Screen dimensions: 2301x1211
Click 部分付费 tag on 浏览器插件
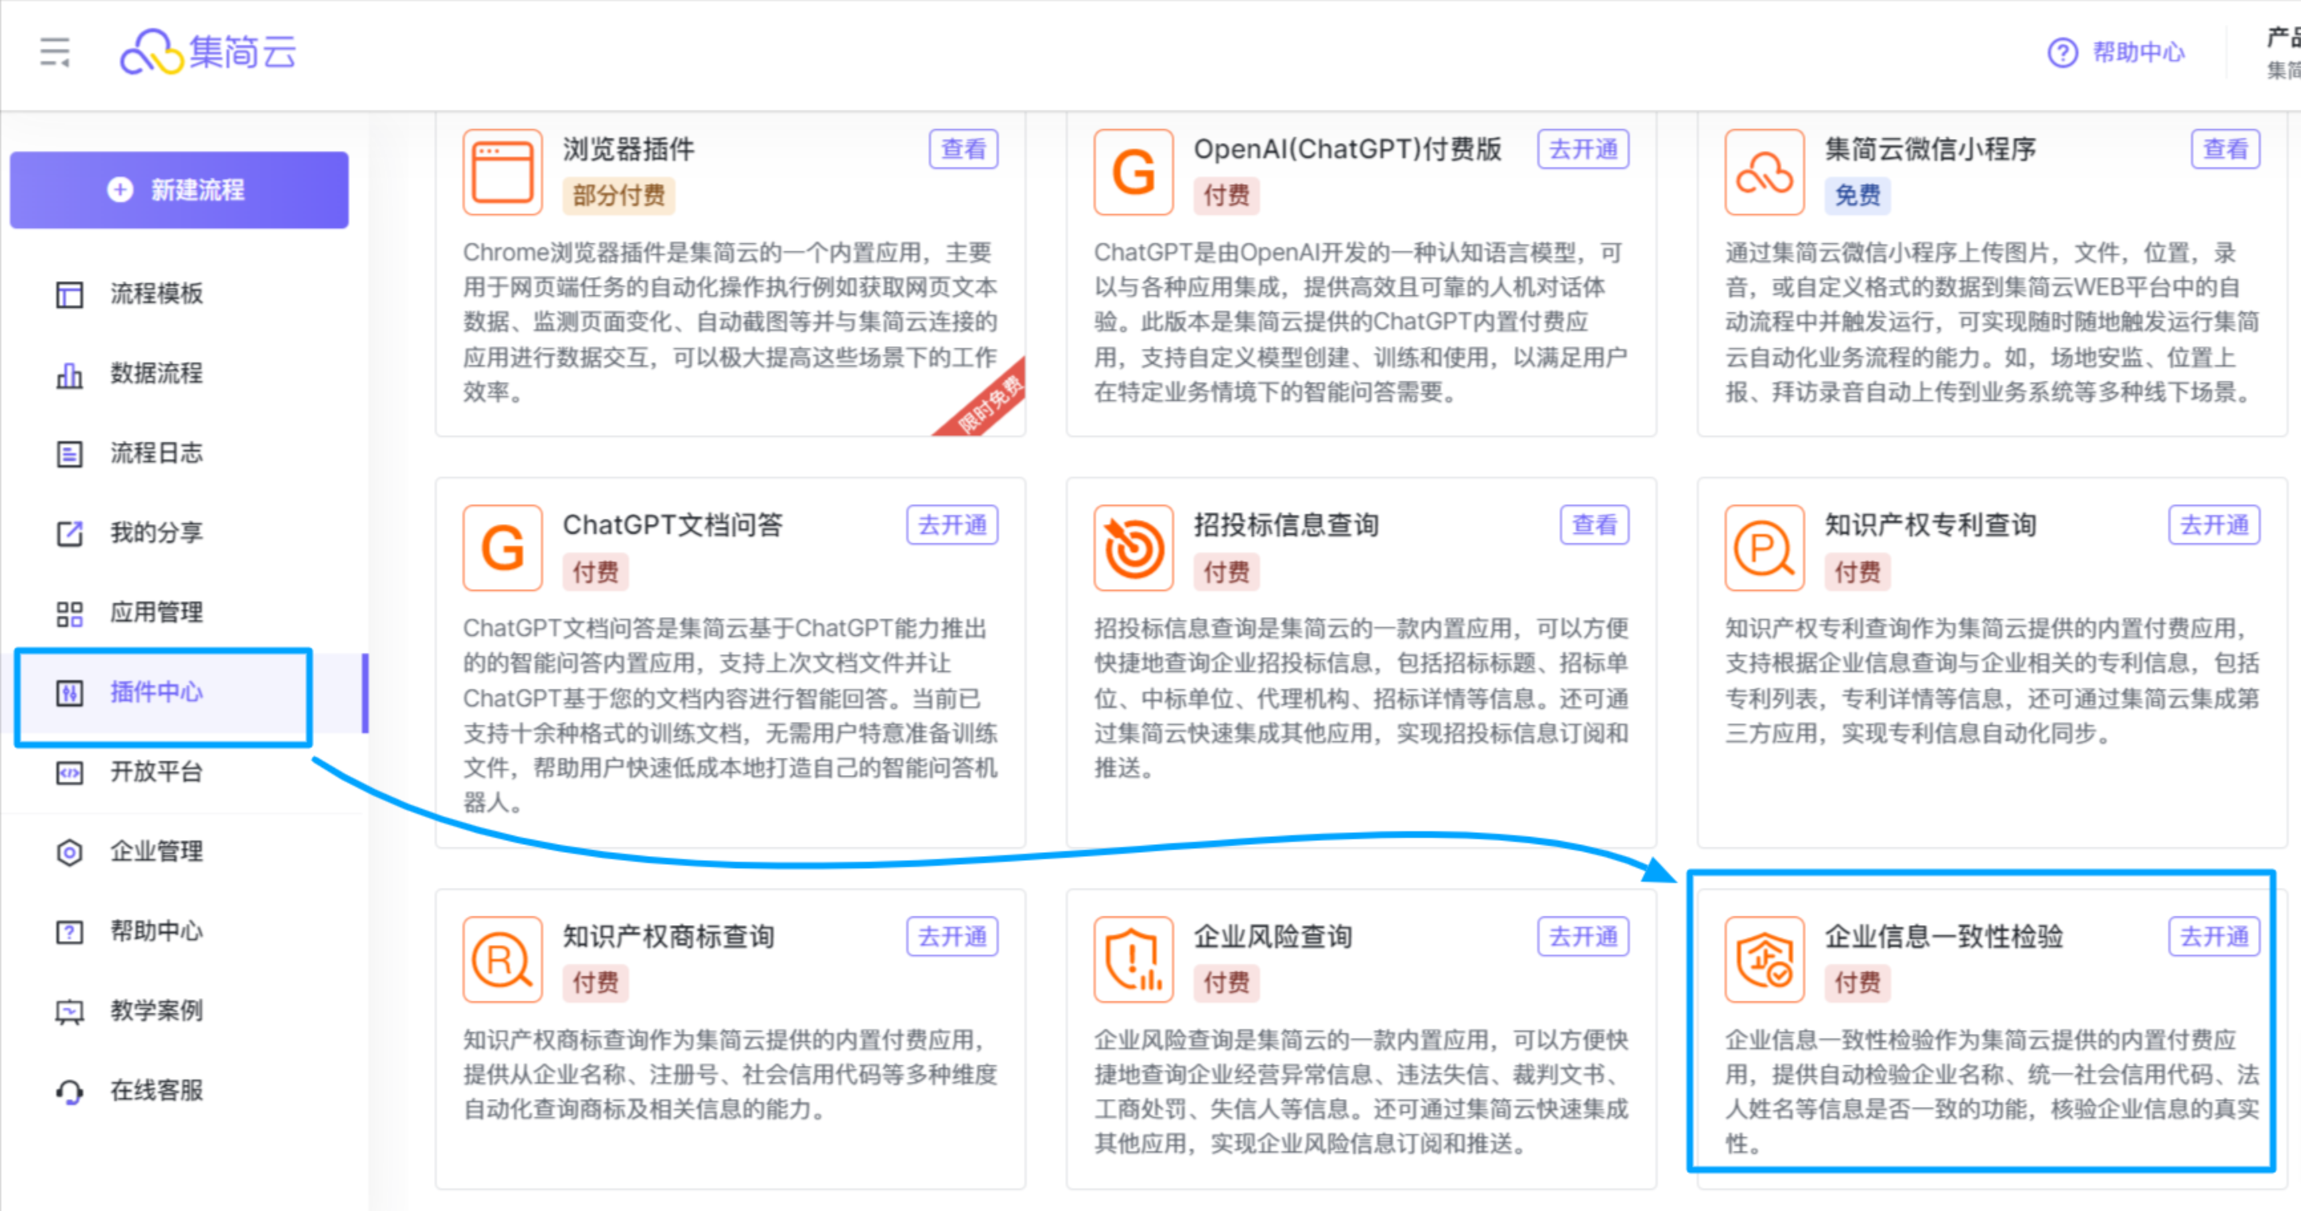click(619, 196)
